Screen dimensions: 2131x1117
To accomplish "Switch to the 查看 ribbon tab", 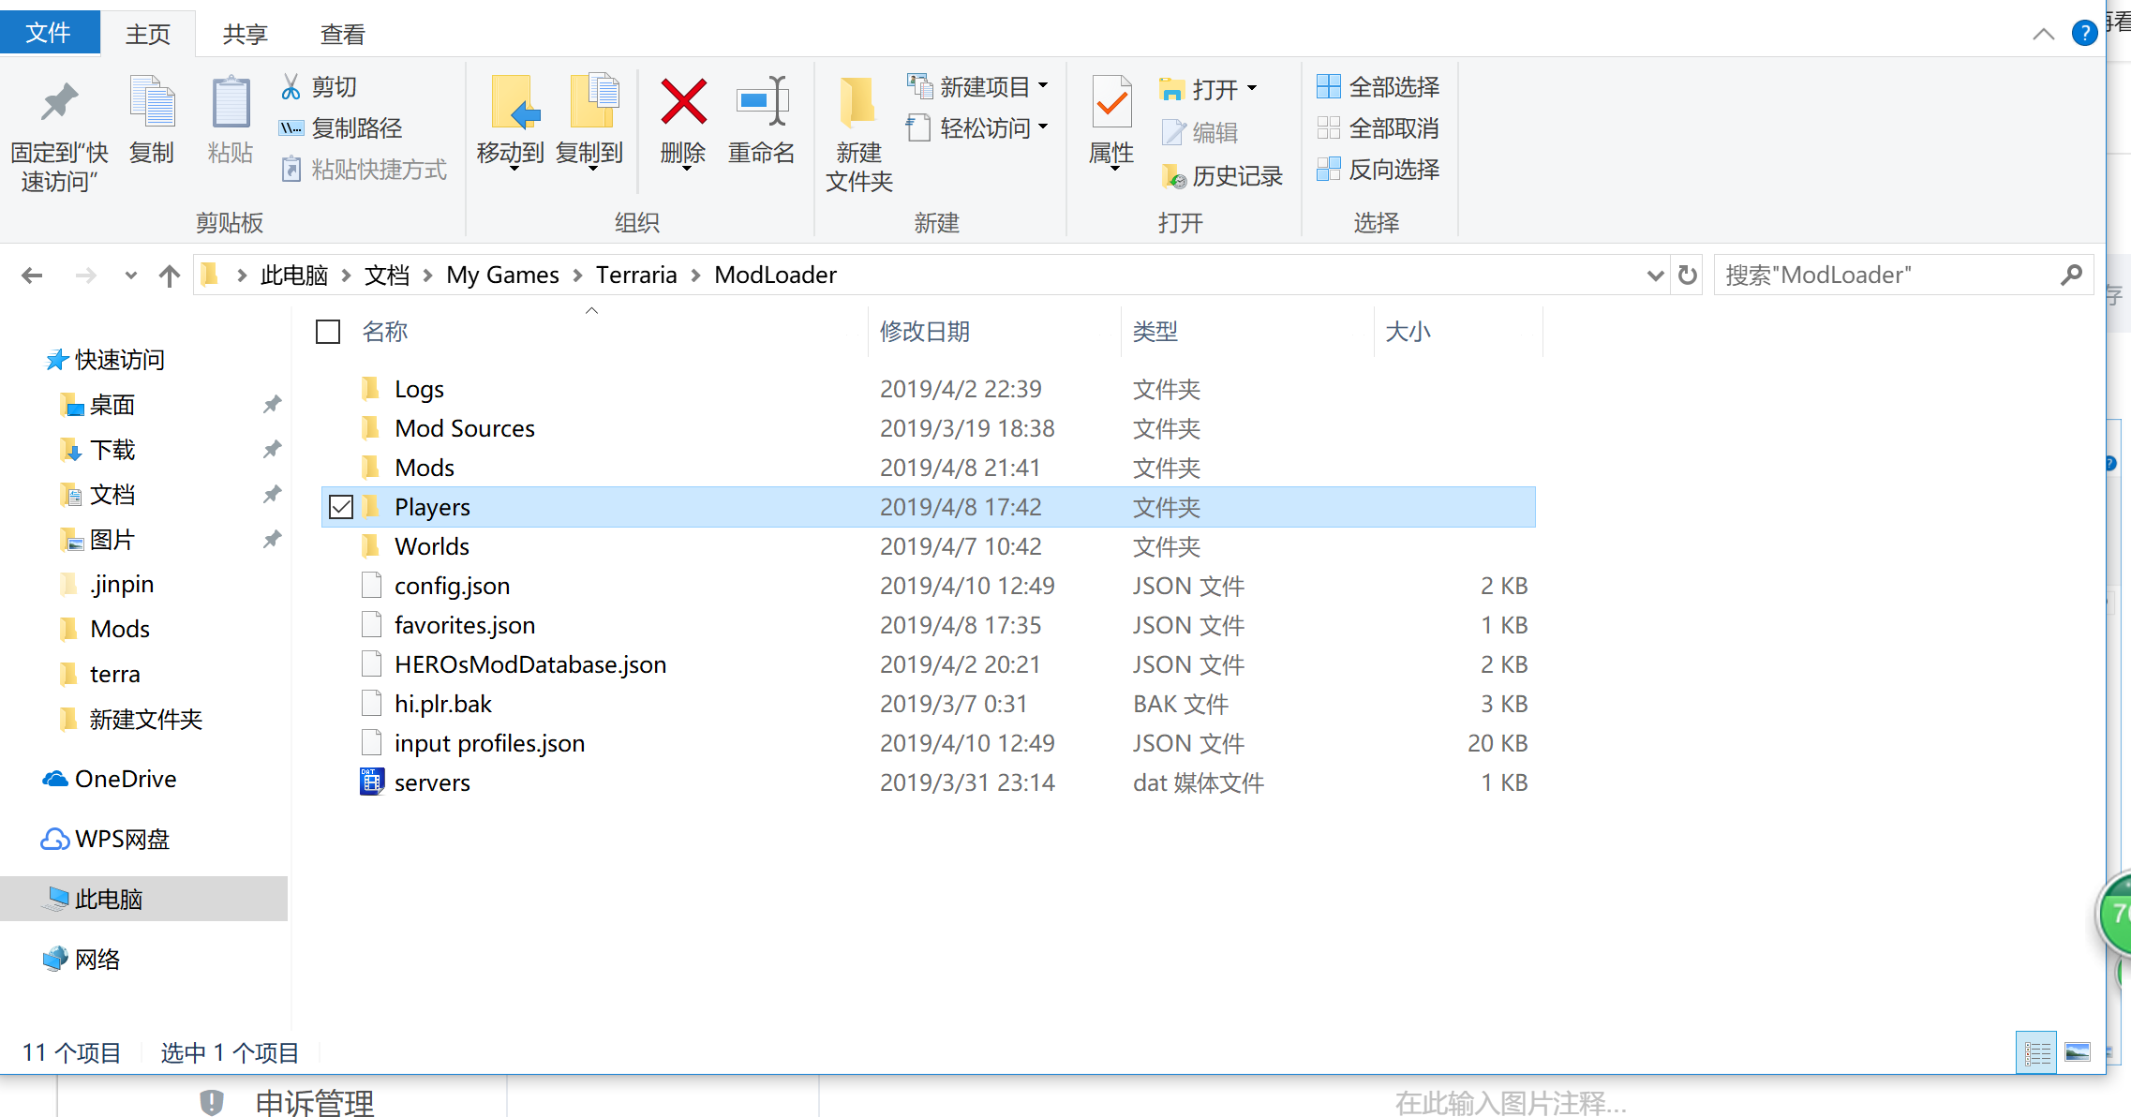I will (342, 33).
